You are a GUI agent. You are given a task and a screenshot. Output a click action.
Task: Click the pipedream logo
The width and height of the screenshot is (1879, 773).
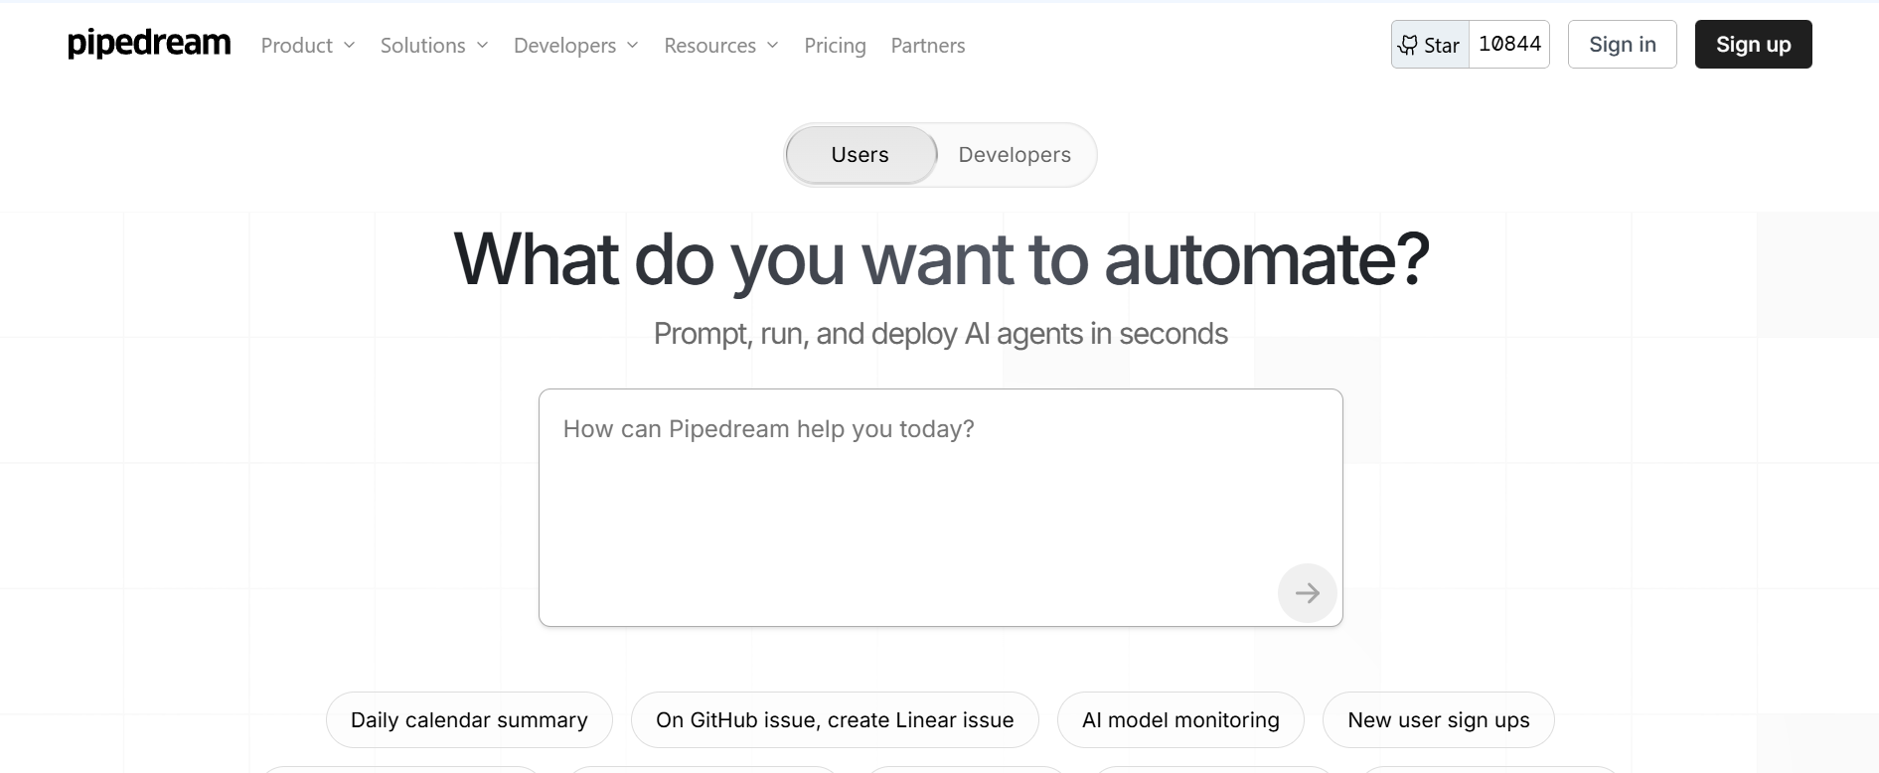pos(149,44)
